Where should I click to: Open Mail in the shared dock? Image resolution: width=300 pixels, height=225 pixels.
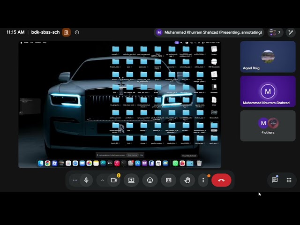coord(82,163)
